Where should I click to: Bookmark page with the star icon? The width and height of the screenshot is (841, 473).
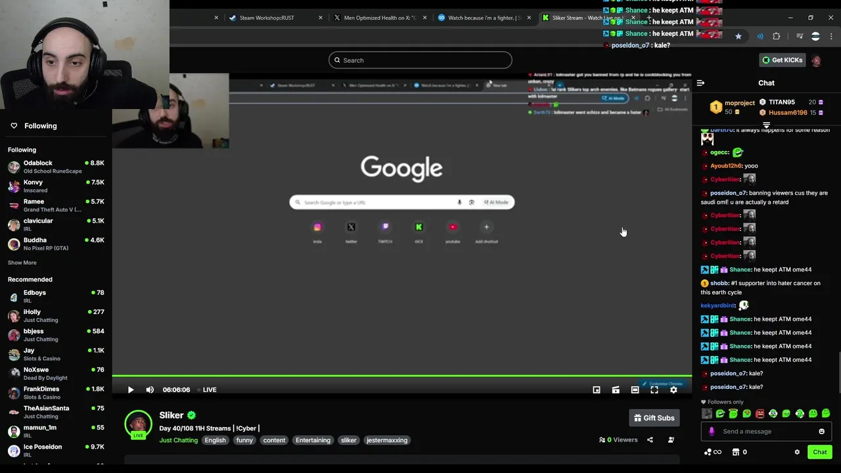739,36
